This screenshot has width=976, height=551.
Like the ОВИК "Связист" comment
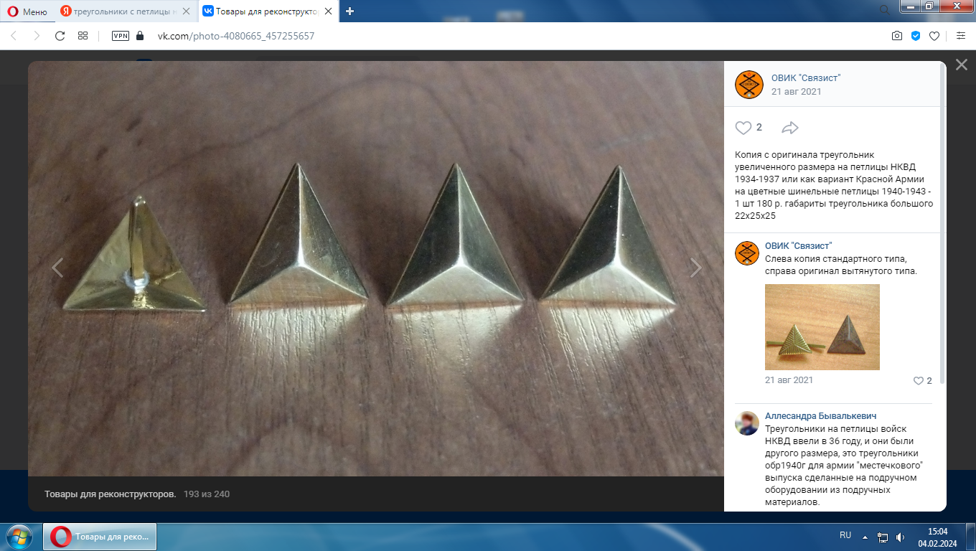click(x=919, y=381)
